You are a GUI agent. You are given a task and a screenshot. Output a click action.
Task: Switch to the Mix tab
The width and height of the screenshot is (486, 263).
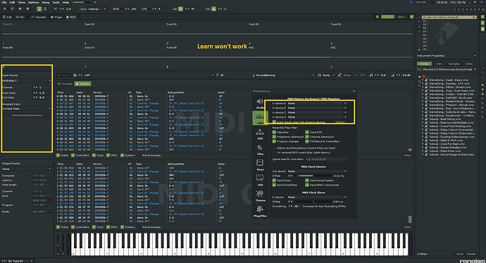pyautogui.click(x=20, y=17)
